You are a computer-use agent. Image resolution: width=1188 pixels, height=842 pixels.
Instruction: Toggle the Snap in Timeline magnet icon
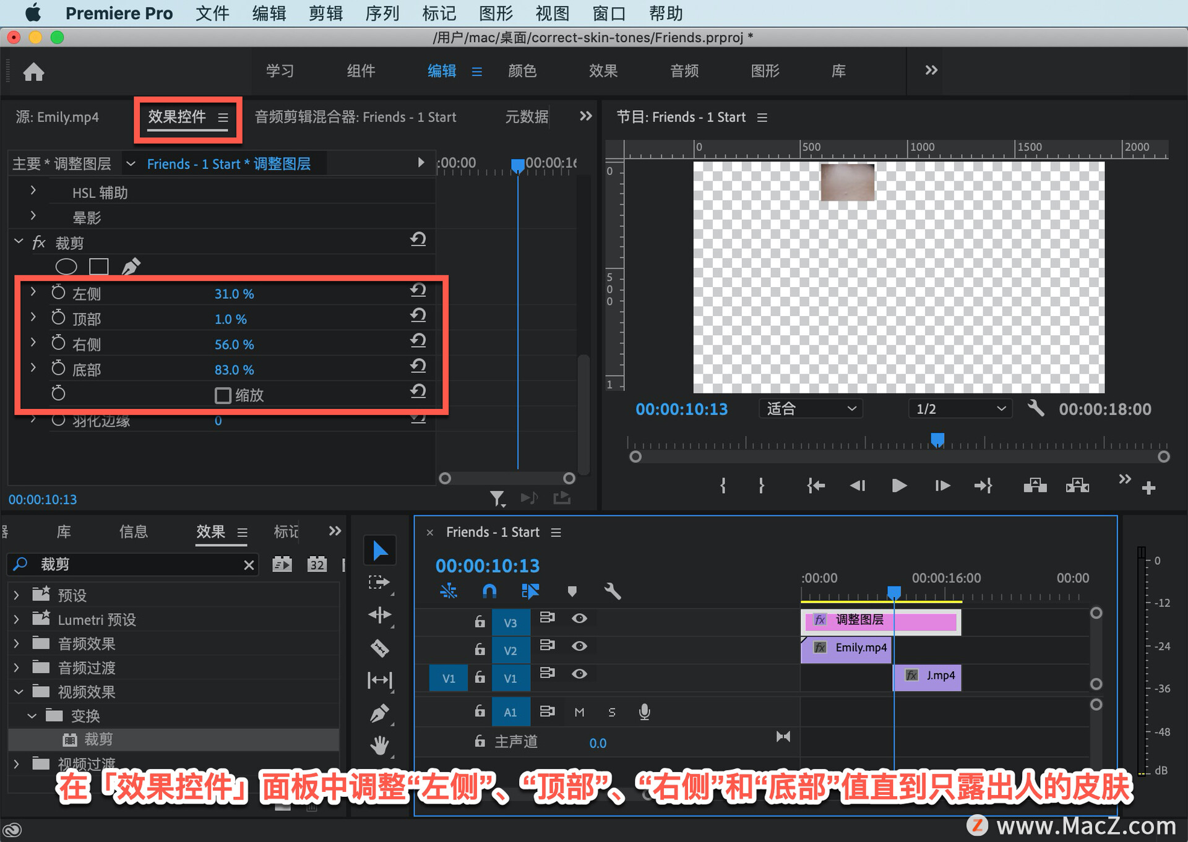point(489,591)
